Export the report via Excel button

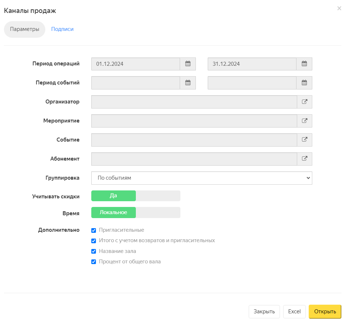[x=294, y=312]
